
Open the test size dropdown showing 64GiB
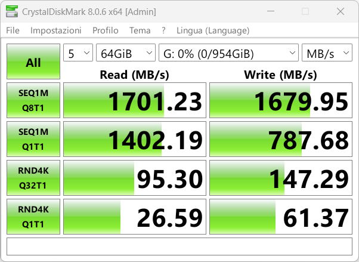(x=126, y=53)
